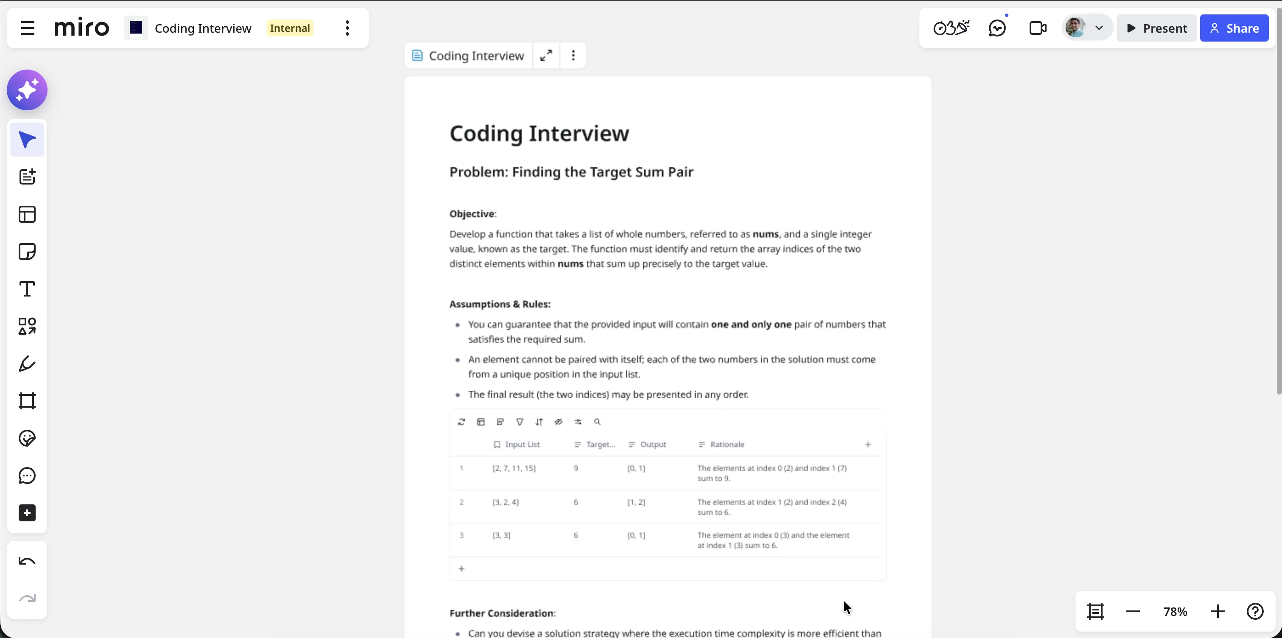Select the Pen drawing tool
1282x638 pixels.
(27, 364)
